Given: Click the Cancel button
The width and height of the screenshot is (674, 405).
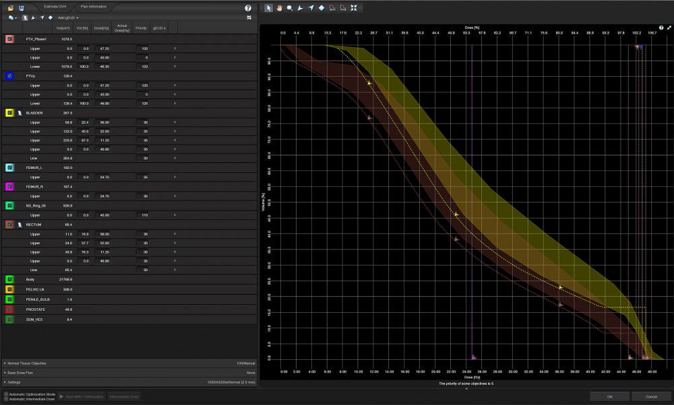Looking at the screenshot, I should [651, 396].
